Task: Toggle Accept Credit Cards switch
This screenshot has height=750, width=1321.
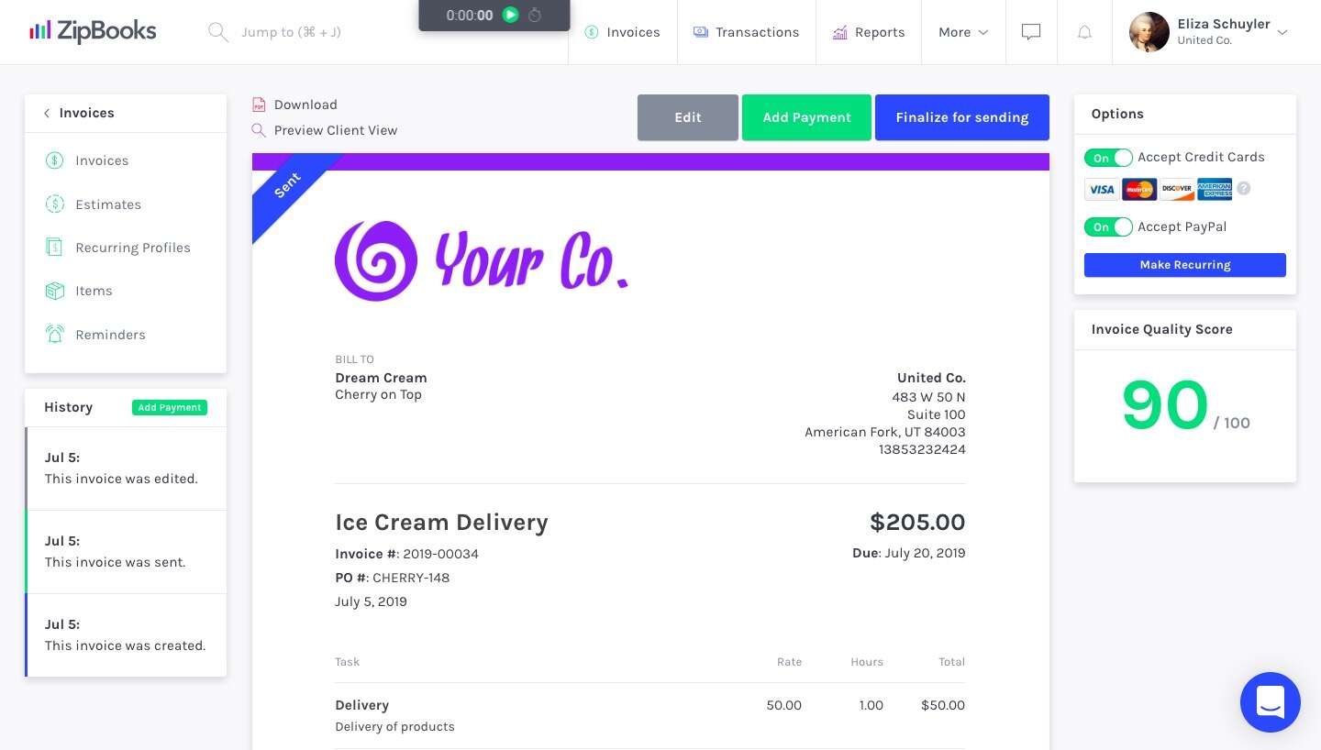Action: point(1108,158)
